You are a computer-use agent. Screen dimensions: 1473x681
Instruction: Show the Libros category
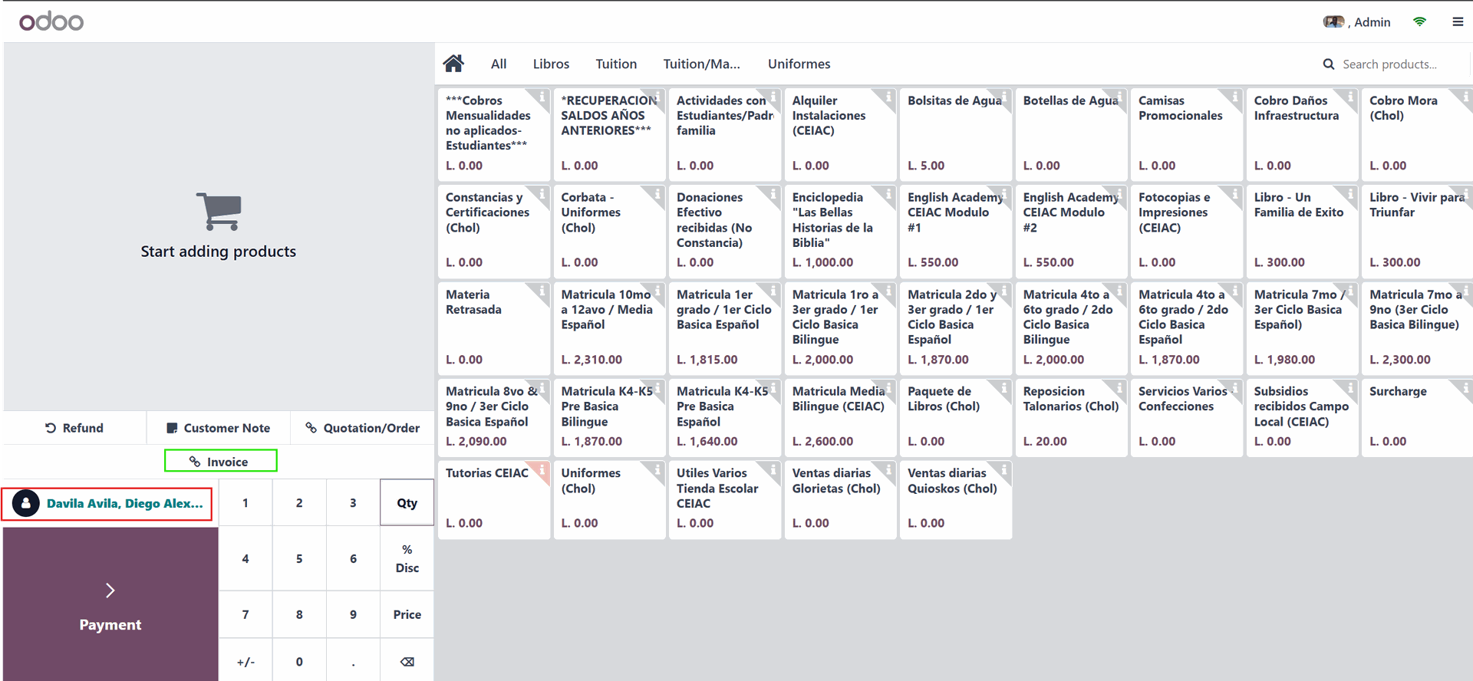(x=551, y=64)
